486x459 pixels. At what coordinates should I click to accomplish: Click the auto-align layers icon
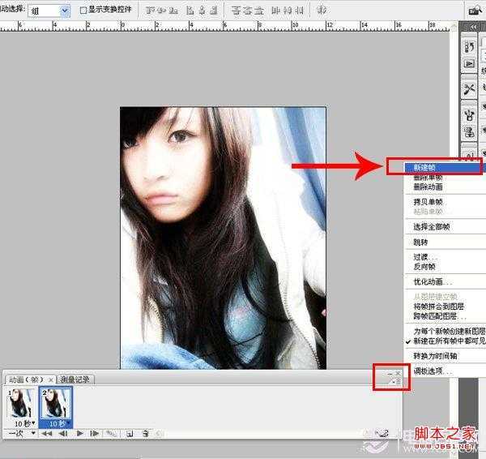(322, 11)
